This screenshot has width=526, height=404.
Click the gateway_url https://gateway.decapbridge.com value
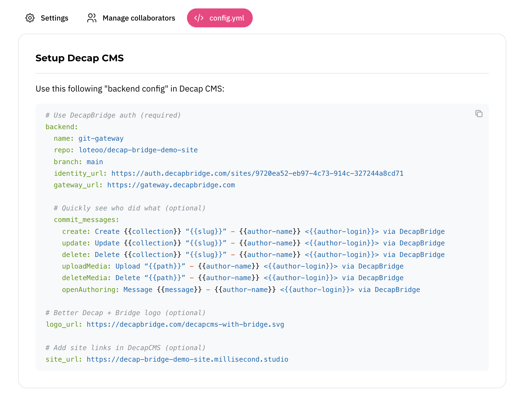point(171,185)
